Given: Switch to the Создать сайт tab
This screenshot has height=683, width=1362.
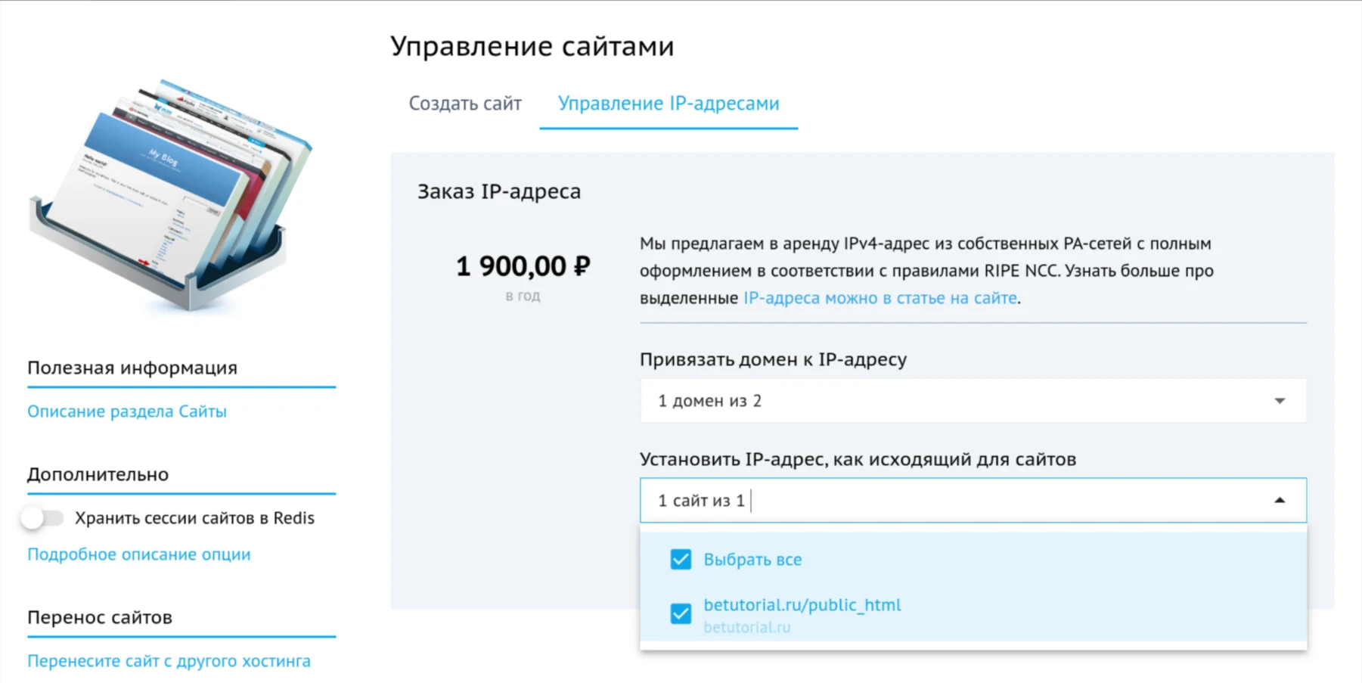Looking at the screenshot, I should click(x=465, y=103).
